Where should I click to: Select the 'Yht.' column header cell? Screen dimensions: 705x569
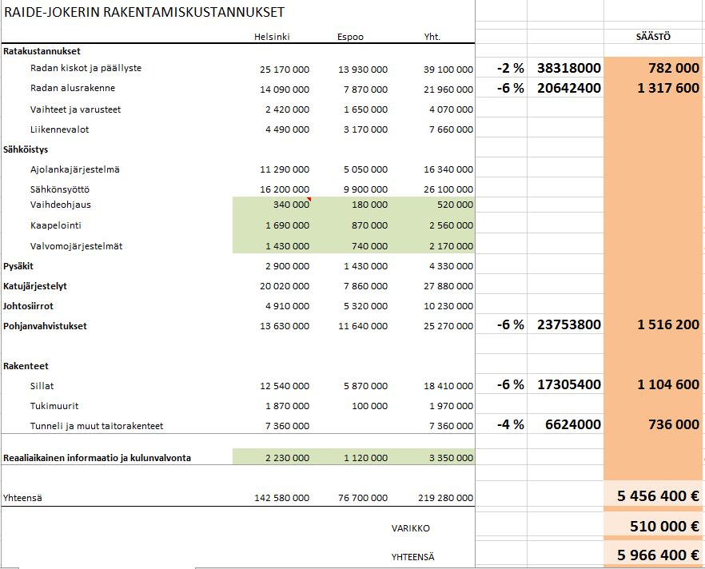coord(432,37)
